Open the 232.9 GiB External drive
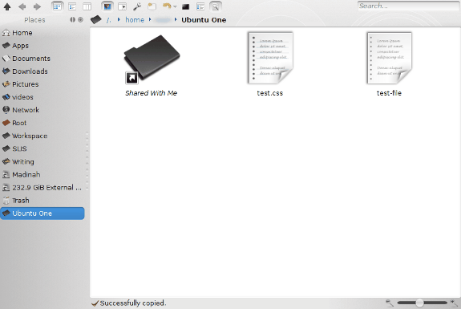461x309 pixels. point(42,188)
